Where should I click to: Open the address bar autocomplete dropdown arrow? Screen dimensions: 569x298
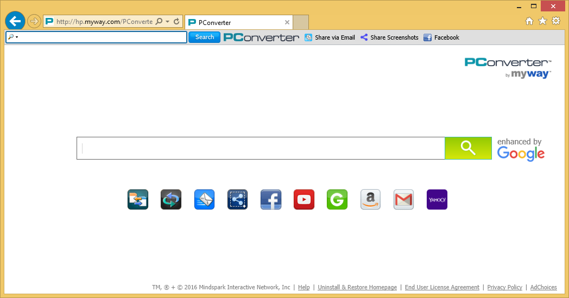click(x=167, y=21)
